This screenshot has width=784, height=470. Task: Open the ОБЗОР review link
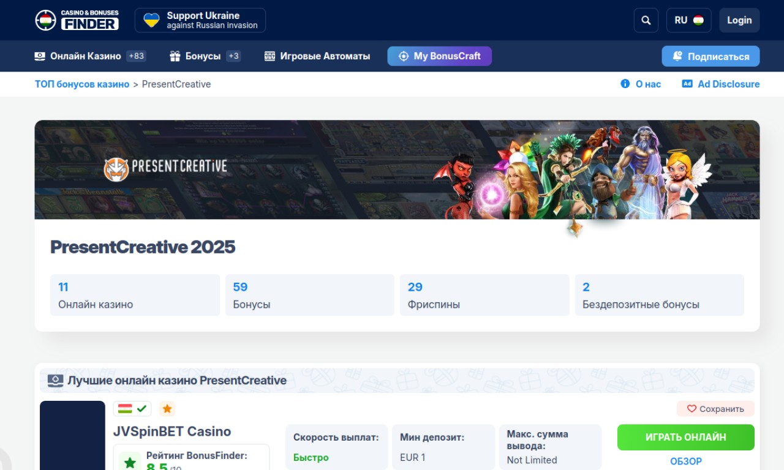pos(686,461)
